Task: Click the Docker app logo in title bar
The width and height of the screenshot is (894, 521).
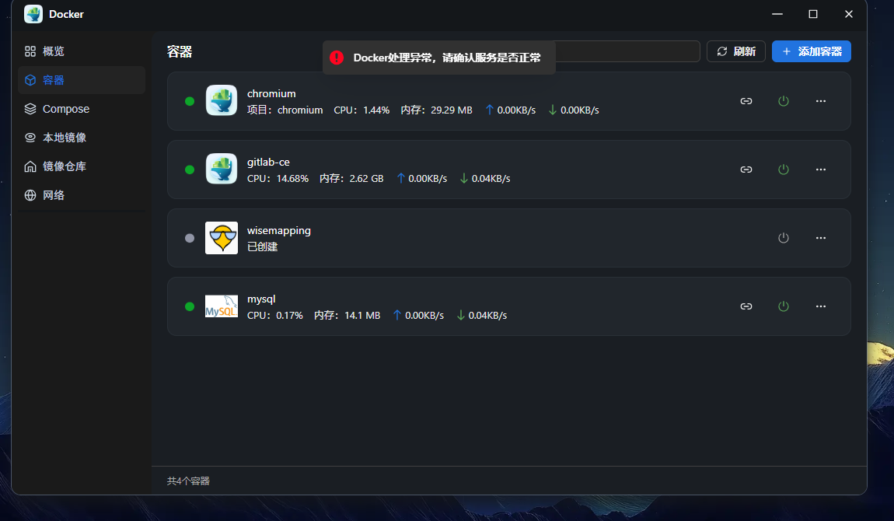Action: (33, 14)
